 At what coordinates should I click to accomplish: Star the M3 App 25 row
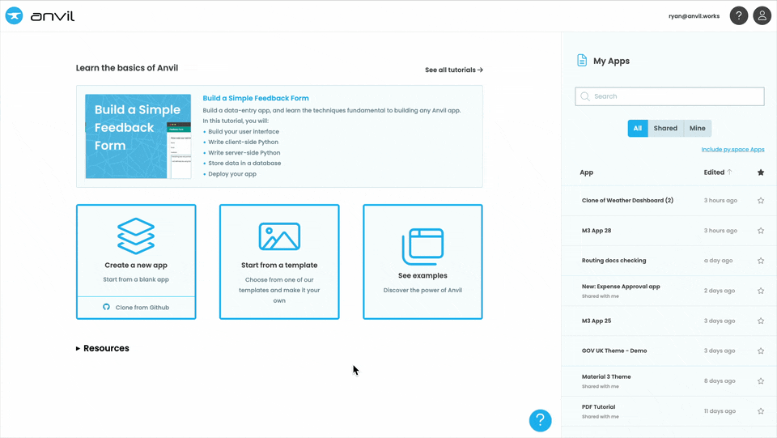click(761, 321)
